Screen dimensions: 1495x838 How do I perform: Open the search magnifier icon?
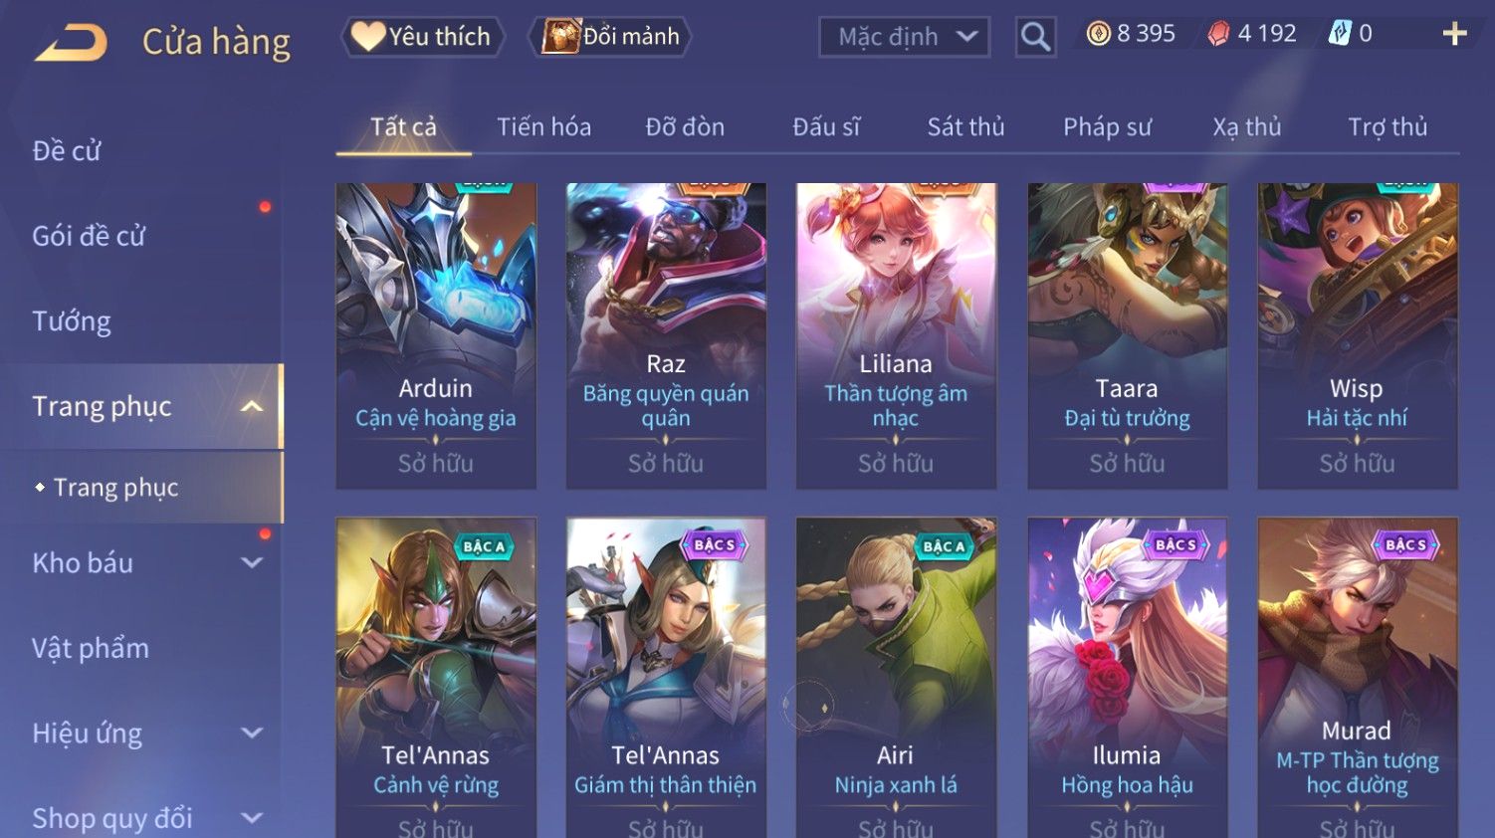(x=1035, y=37)
